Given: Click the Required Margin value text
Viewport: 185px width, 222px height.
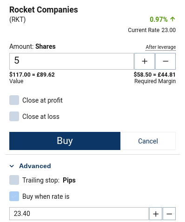Looking at the screenshot, I should tap(155, 75).
